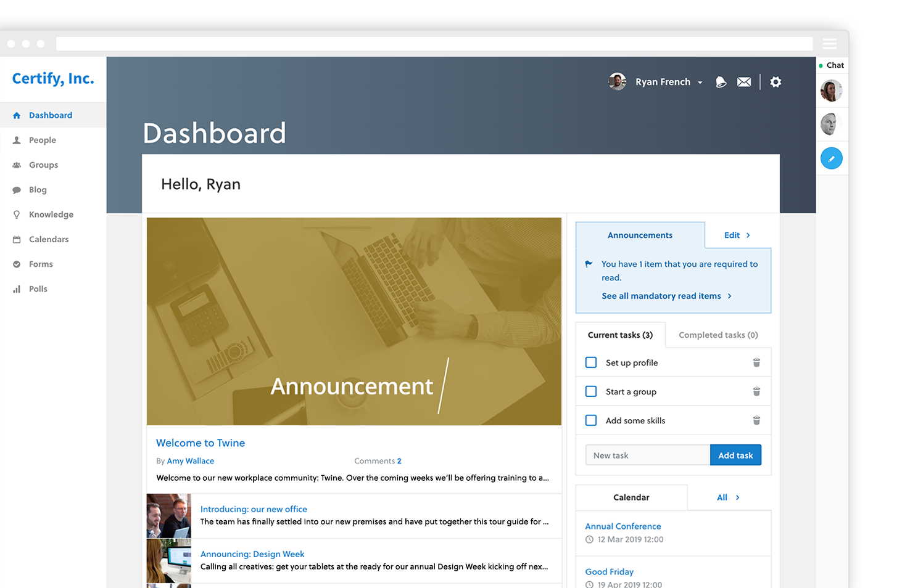Open the mail envelope icon
The width and height of the screenshot is (910, 588).
(744, 82)
